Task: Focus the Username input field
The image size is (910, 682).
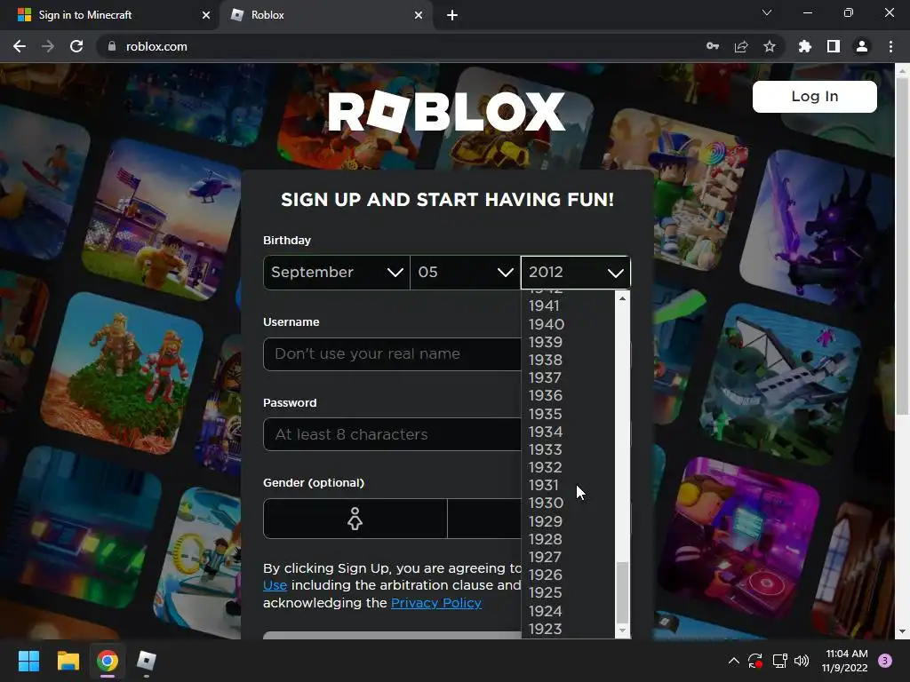Action: (392, 353)
